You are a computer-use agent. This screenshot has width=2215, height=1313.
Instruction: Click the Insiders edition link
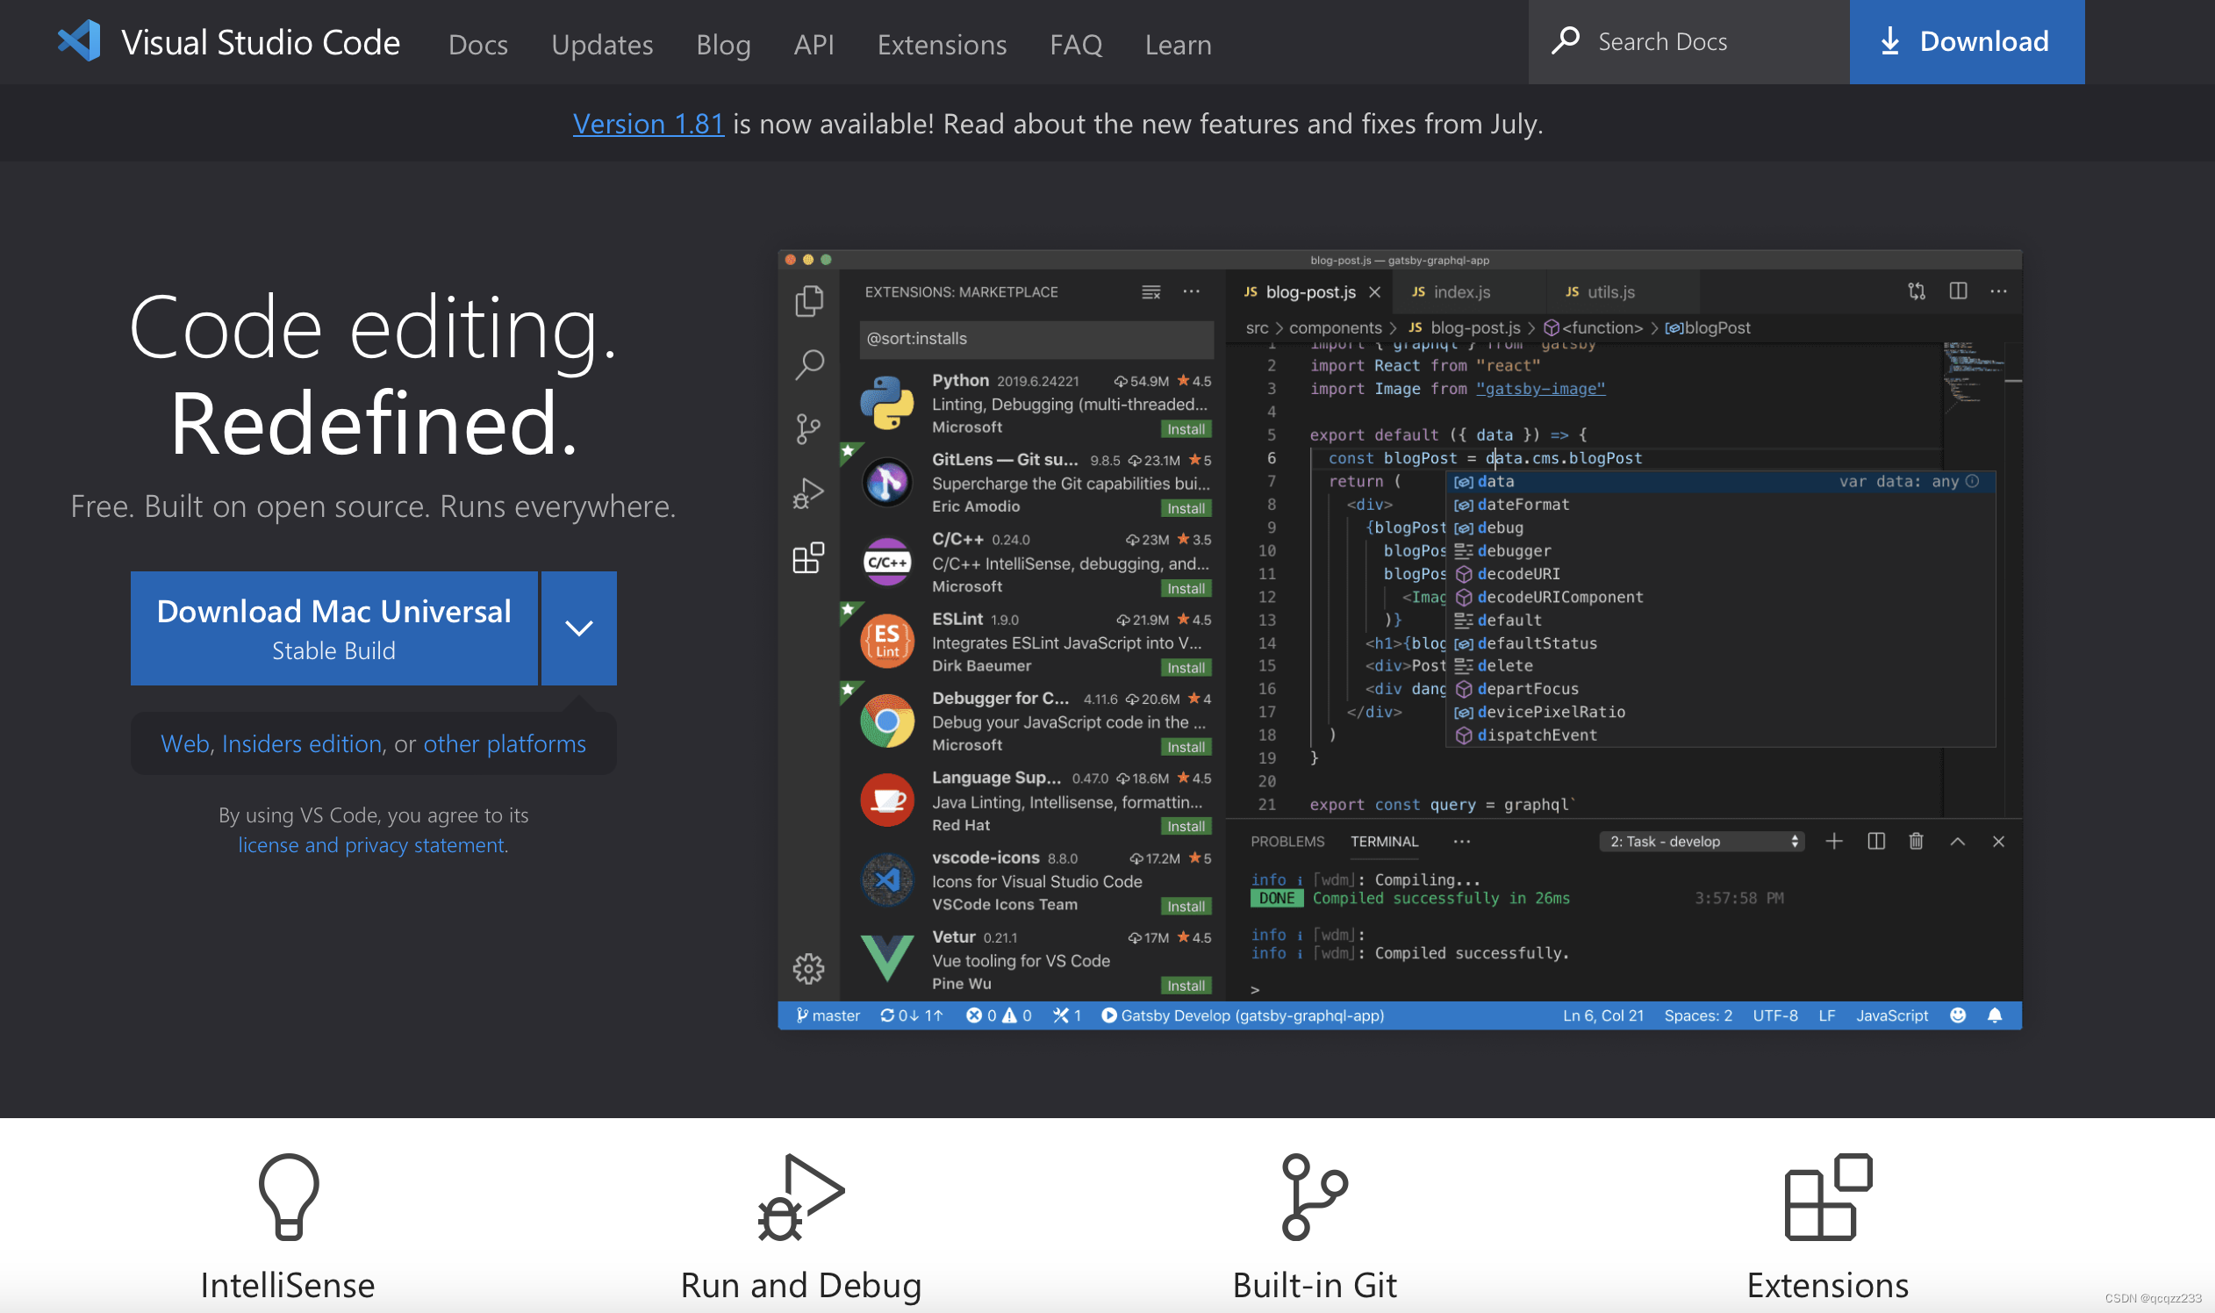pyautogui.click(x=302, y=743)
